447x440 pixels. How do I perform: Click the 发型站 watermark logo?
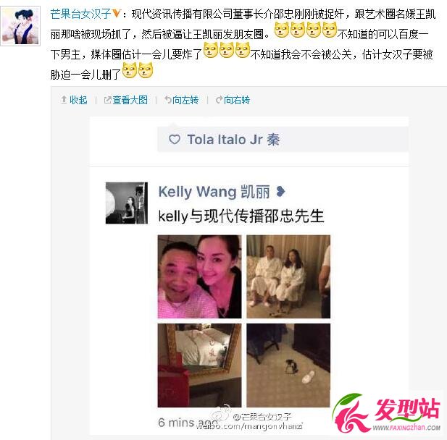[x=387, y=413]
